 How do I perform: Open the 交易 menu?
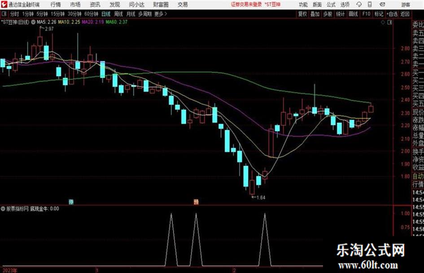183,4
